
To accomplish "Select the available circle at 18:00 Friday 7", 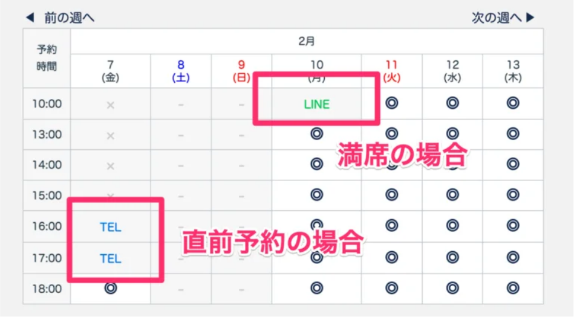I will click(x=111, y=288).
